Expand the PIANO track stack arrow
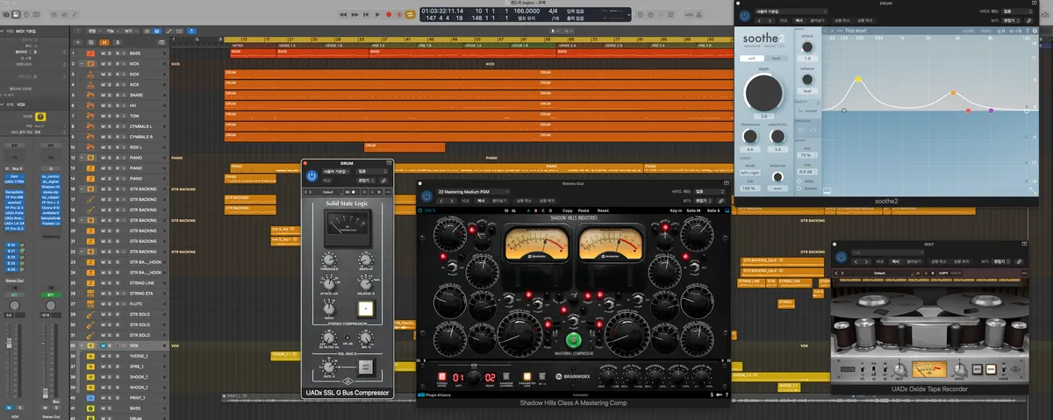 82,158
